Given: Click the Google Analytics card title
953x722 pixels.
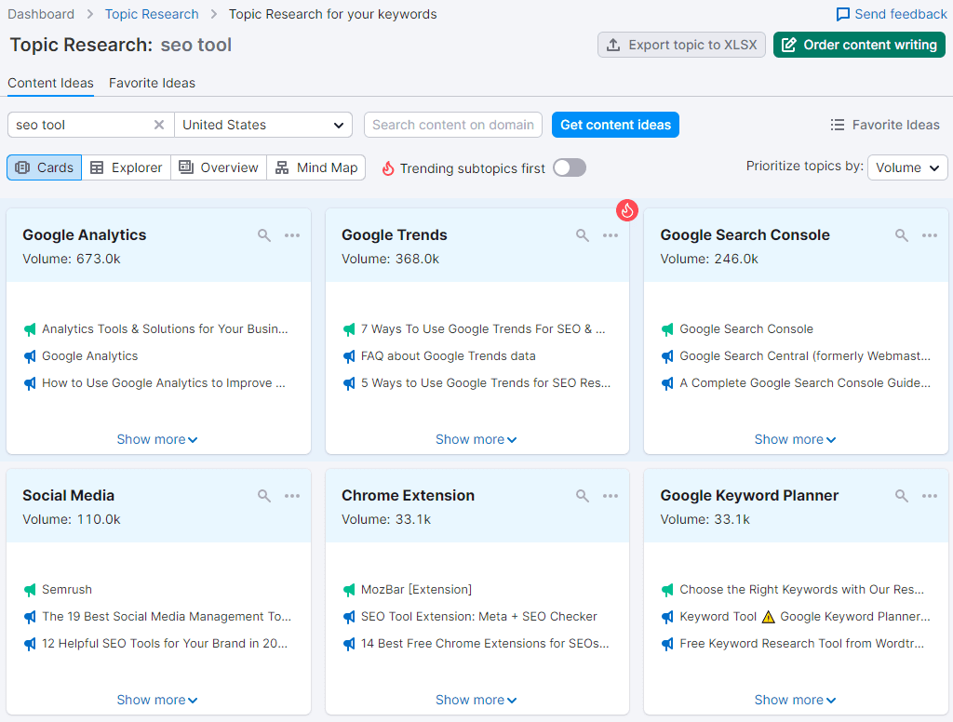Looking at the screenshot, I should click(x=85, y=235).
